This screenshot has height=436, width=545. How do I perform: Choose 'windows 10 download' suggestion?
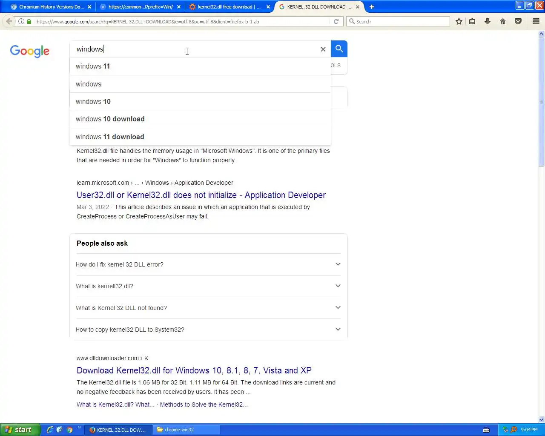(200, 119)
